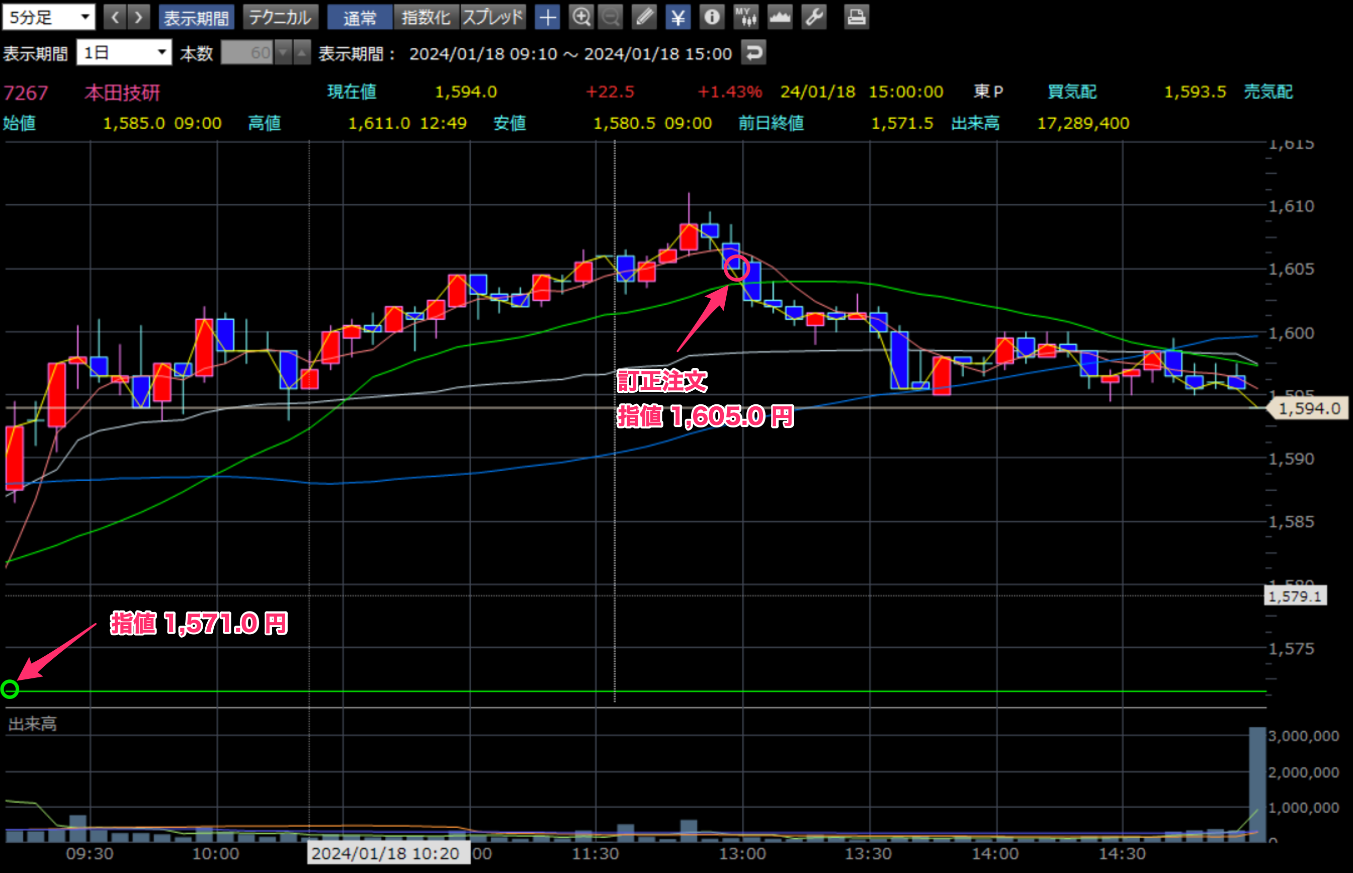
Task: Open the 5分足 timeframe dropdown
Action: [48, 17]
